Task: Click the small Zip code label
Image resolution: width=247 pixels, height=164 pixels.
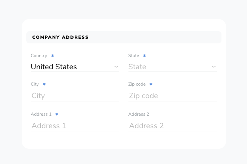Action: pyautogui.click(x=137, y=84)
